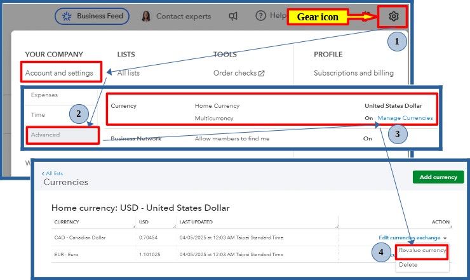
Task: Click the Add currency button
Action: pos(438,177)
